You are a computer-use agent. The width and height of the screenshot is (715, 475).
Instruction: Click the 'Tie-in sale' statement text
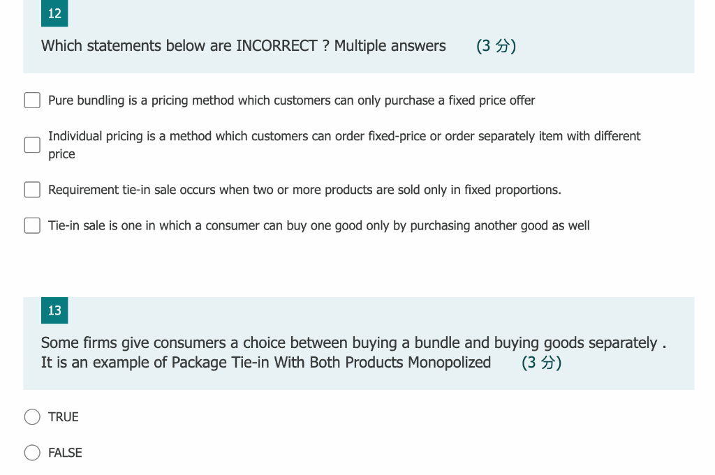319,225
